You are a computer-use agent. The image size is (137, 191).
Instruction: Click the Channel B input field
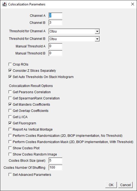pos(55,22)
